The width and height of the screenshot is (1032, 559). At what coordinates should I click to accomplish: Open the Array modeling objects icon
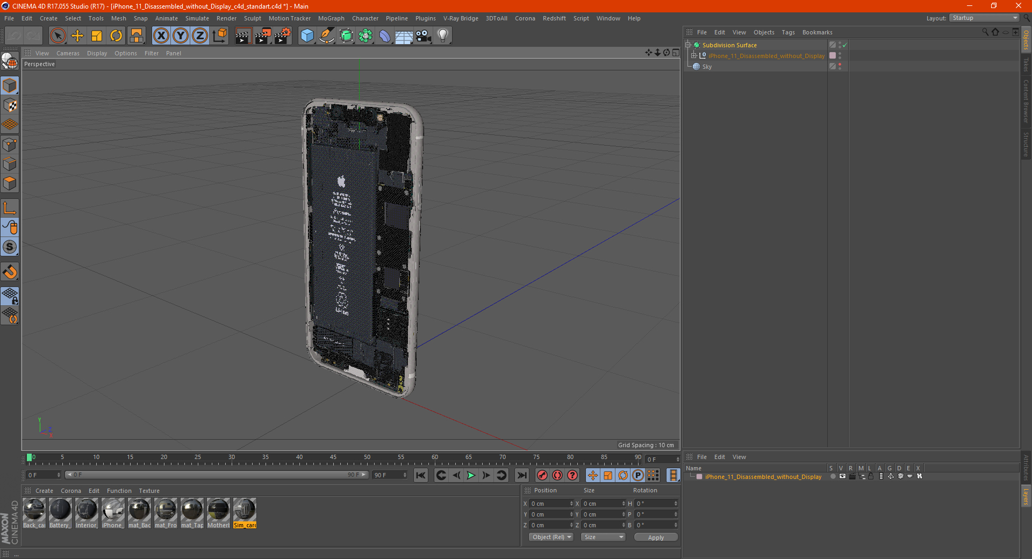point(365,36)
